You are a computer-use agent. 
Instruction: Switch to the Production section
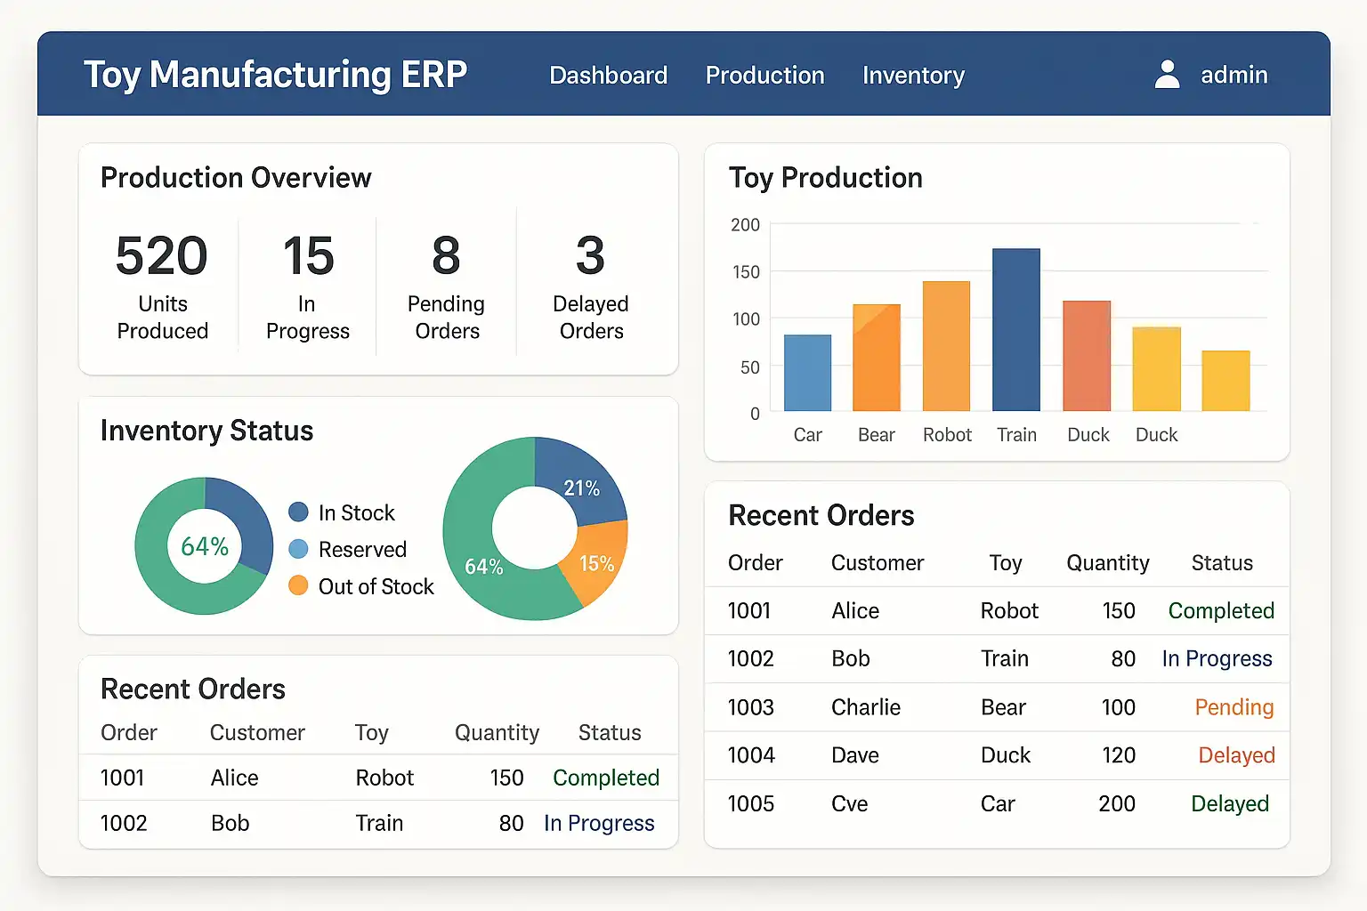click(764, 76)
